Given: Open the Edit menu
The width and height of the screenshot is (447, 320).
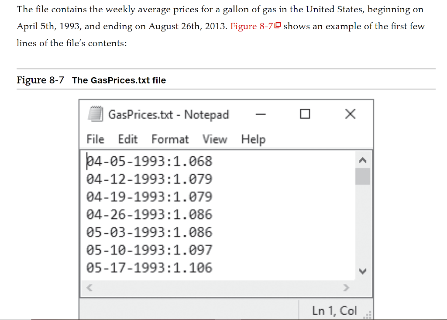Looking at the screenshot, I should coord(127,139).
